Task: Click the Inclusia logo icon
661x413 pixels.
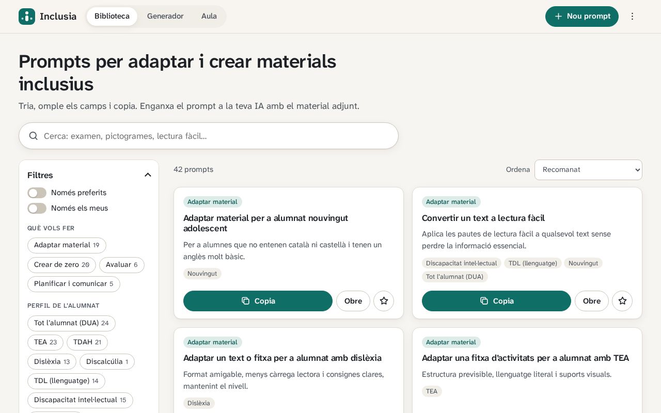Action: pos(27,17)
